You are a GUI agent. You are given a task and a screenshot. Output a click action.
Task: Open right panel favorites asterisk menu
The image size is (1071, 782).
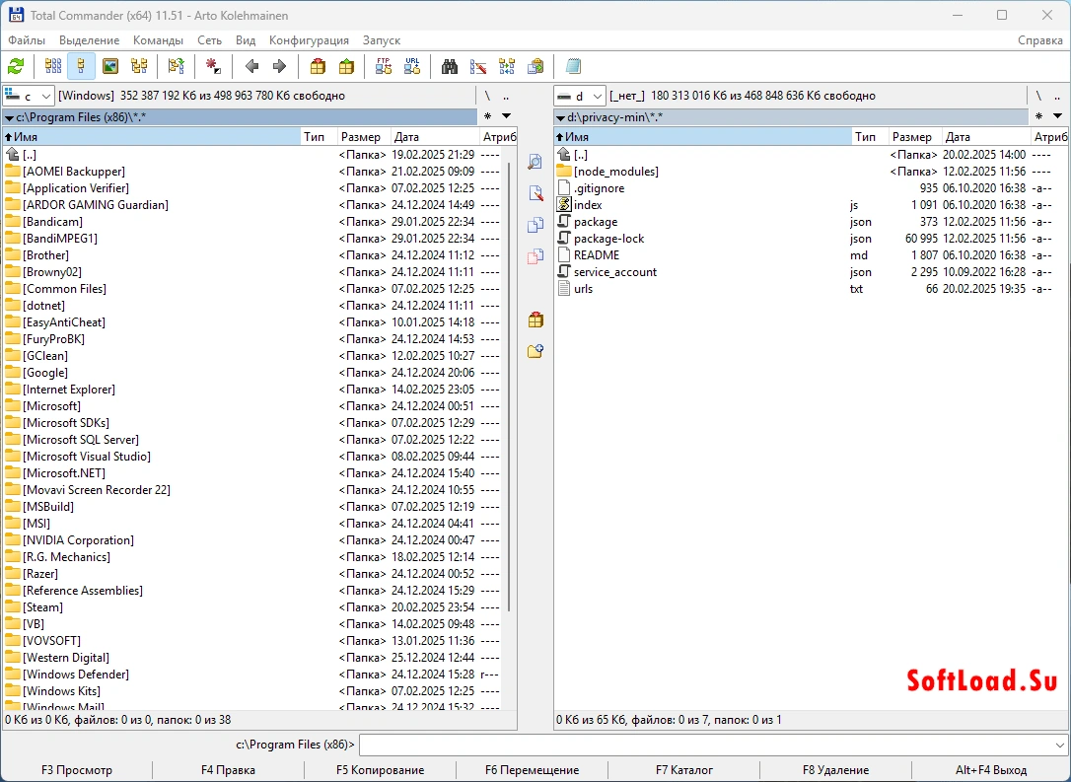[x=1038, y=116]
